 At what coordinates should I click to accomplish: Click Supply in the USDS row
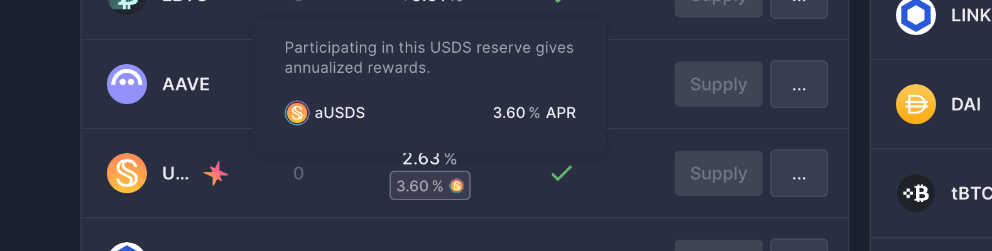(x=719, y=173)
